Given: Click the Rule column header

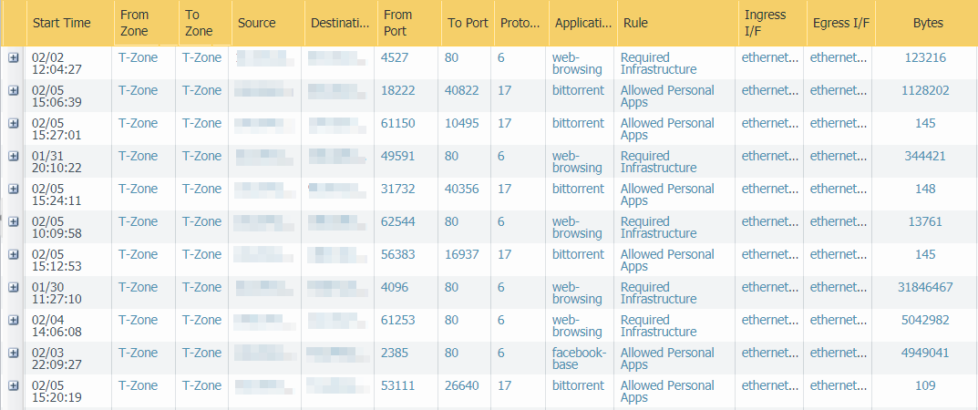Looking at the screenshot, I should coord(636,23).
